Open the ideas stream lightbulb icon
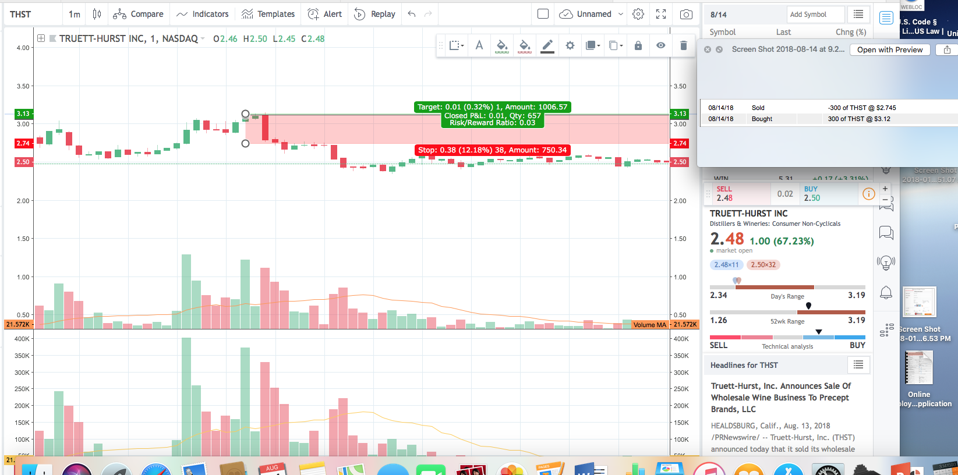The width and height of the screenshot is (958, 475). (886, 263)
